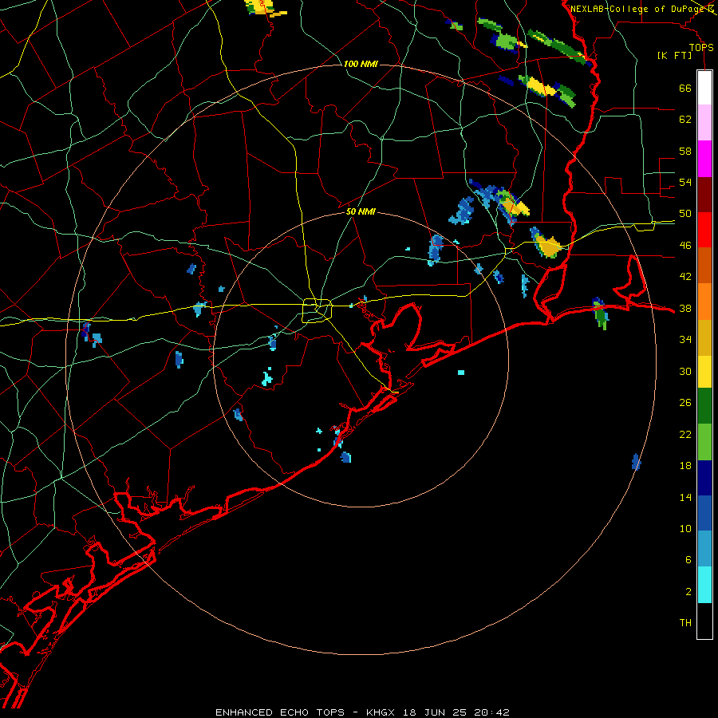Click the "30" legend value

(x=685, y=371)
